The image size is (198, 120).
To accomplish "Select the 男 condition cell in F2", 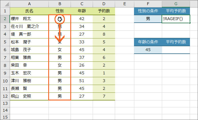I will [x=148, y=19].
